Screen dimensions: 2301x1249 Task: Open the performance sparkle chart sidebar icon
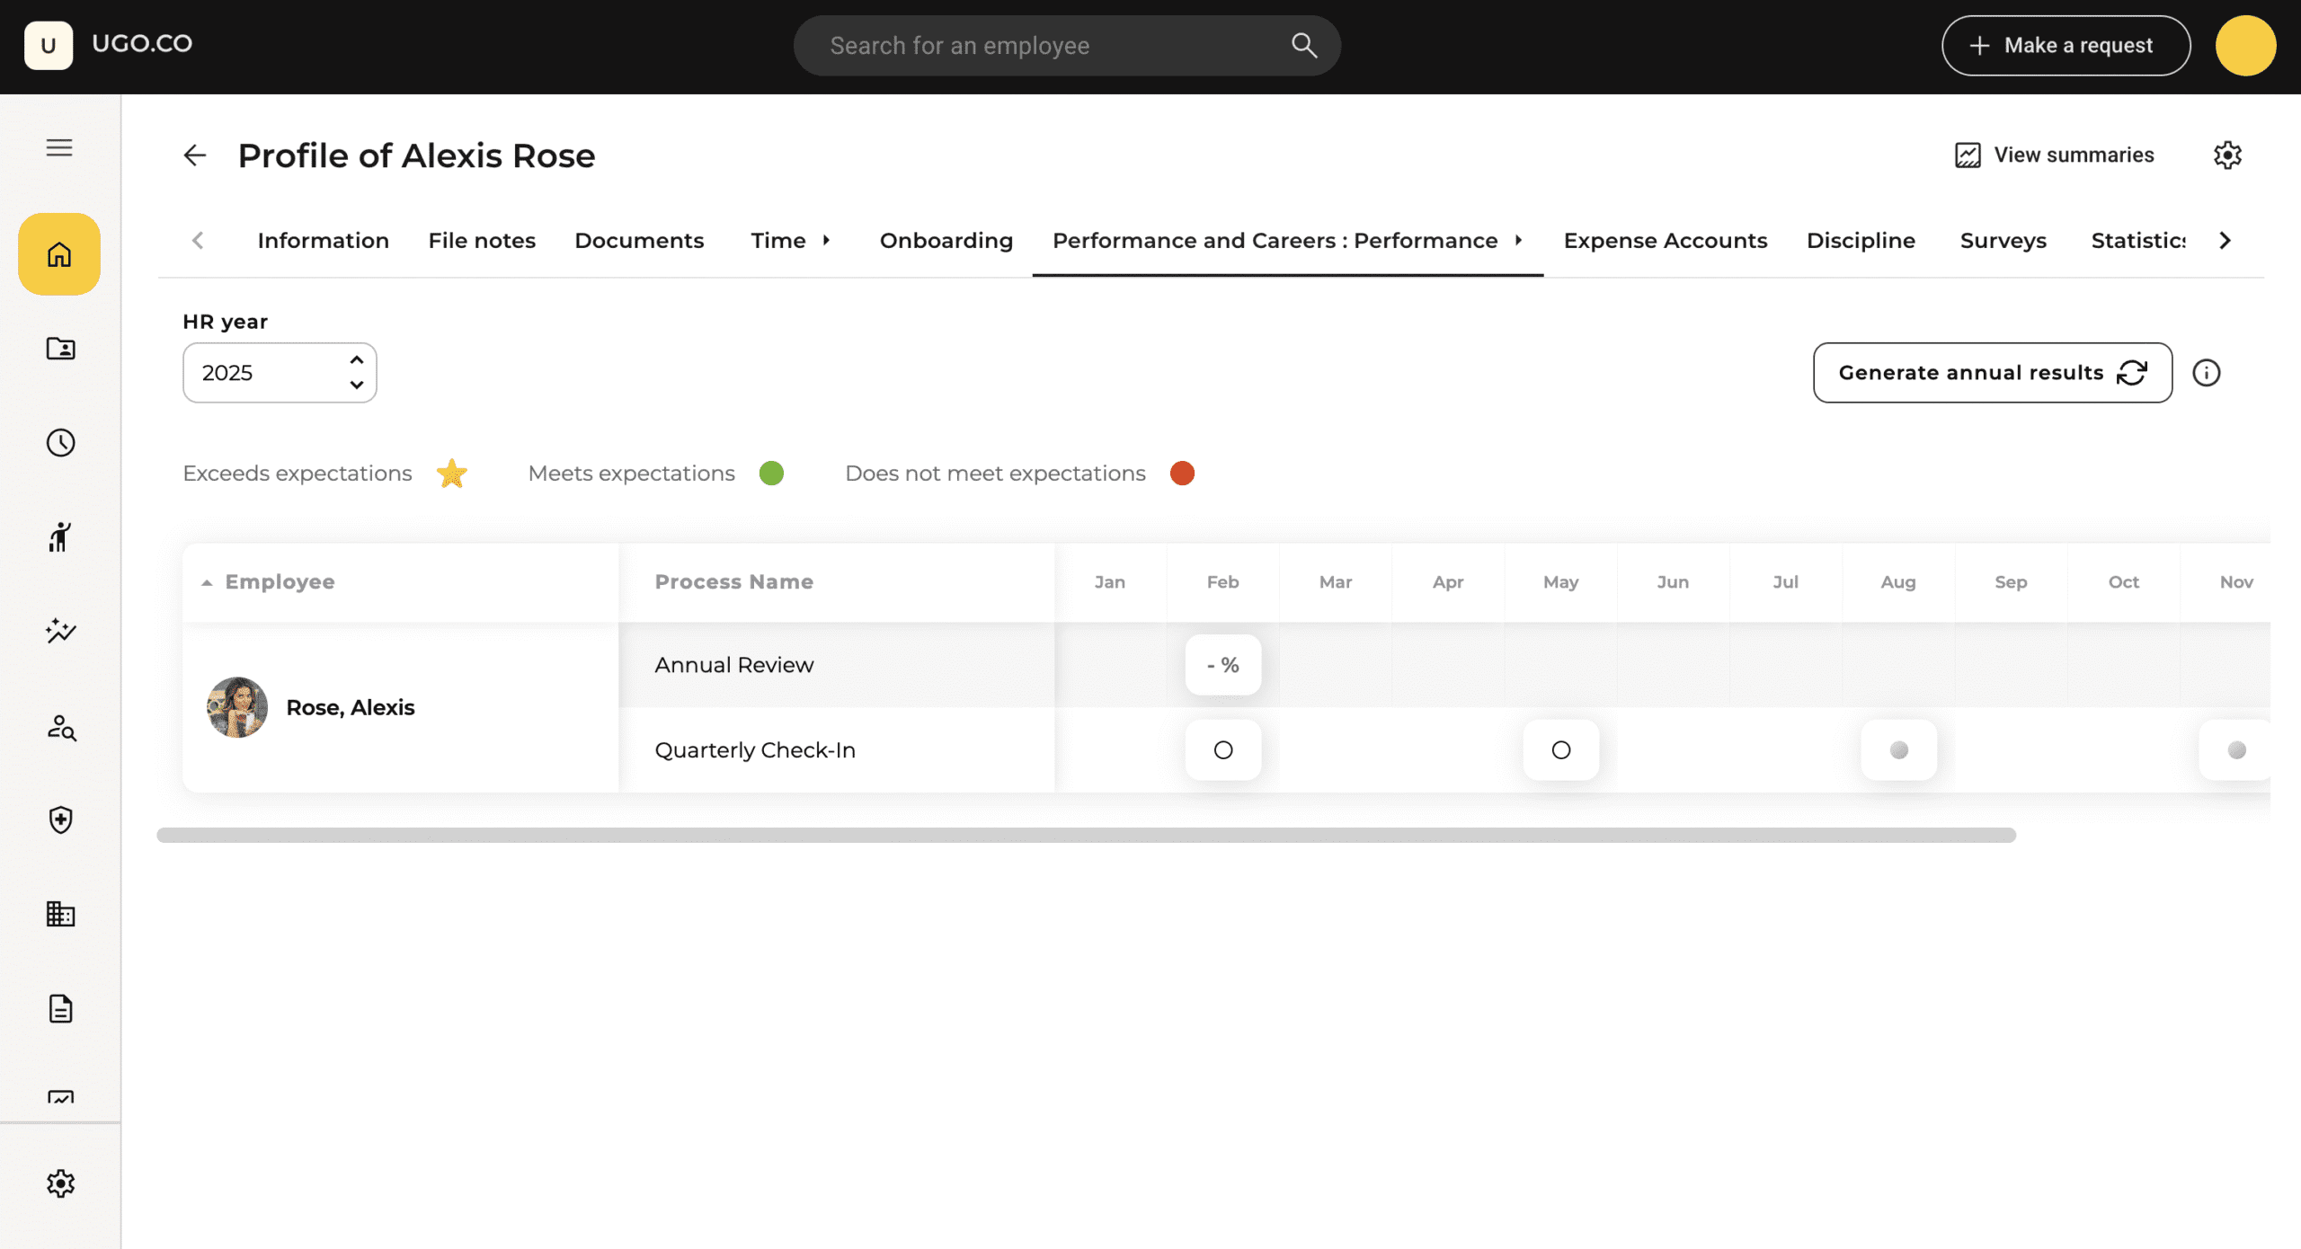(x=60, y=632)
